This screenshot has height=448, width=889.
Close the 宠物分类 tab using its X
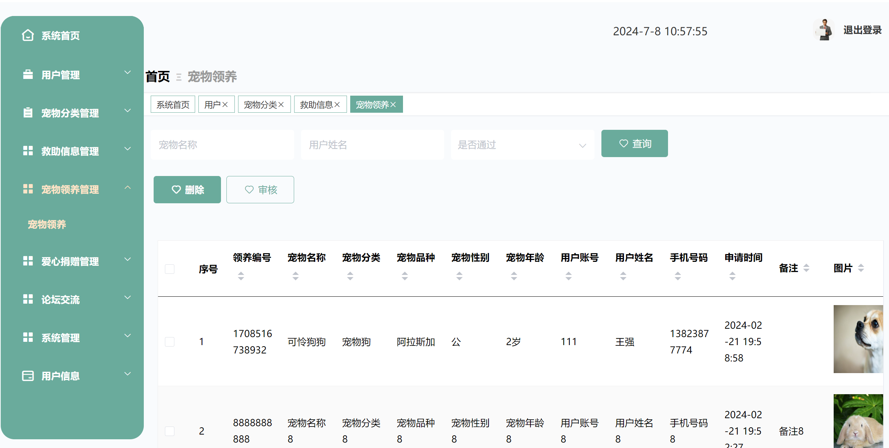point(281,105)
